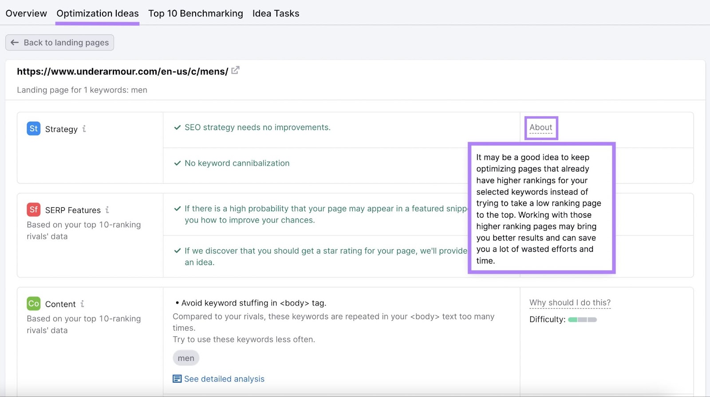
Task: Click 'Landing page for 1 keywords: men'
Action: 82,90
